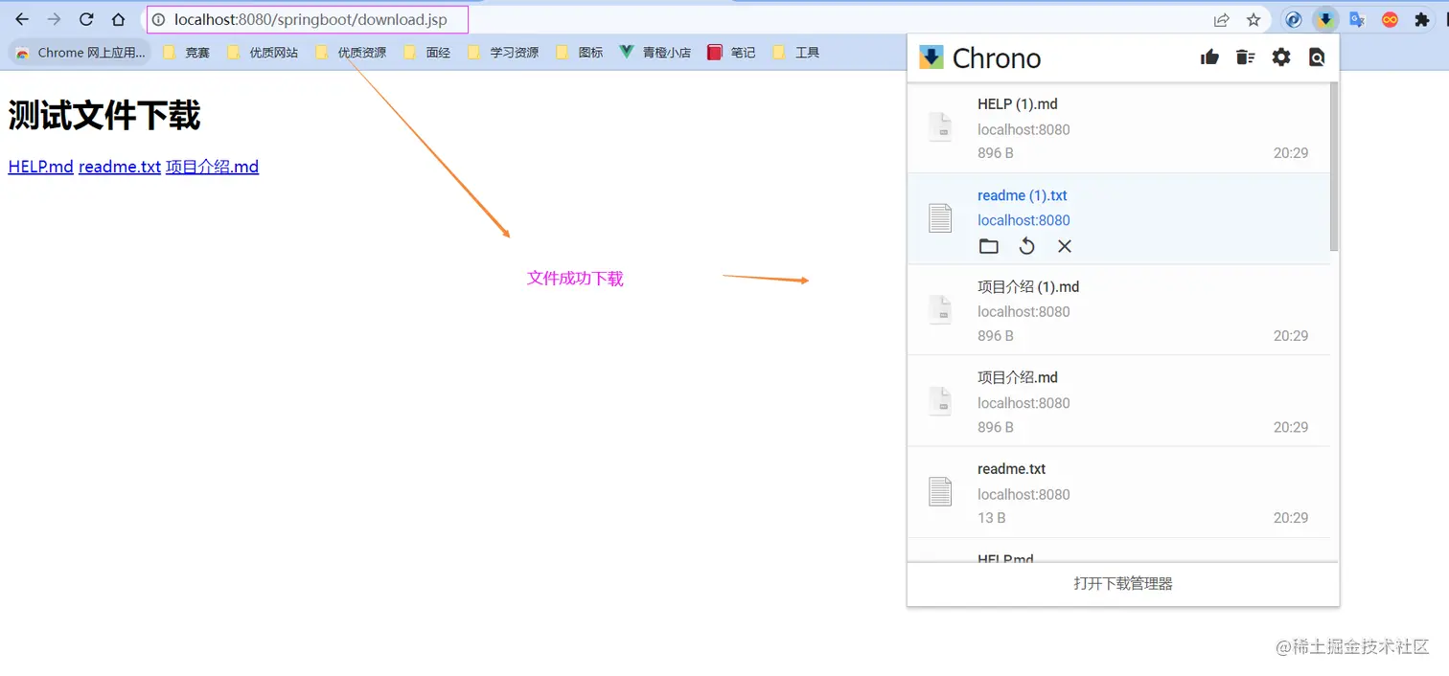
Task: Go back to previous page
Action: click(22, 19)
